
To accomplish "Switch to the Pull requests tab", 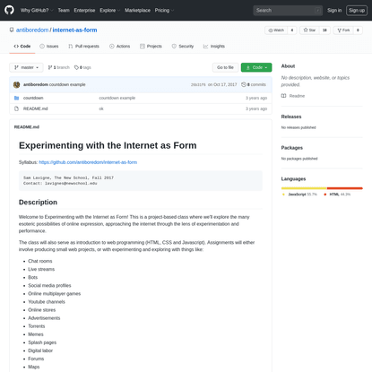I will (x=83, y=47).
